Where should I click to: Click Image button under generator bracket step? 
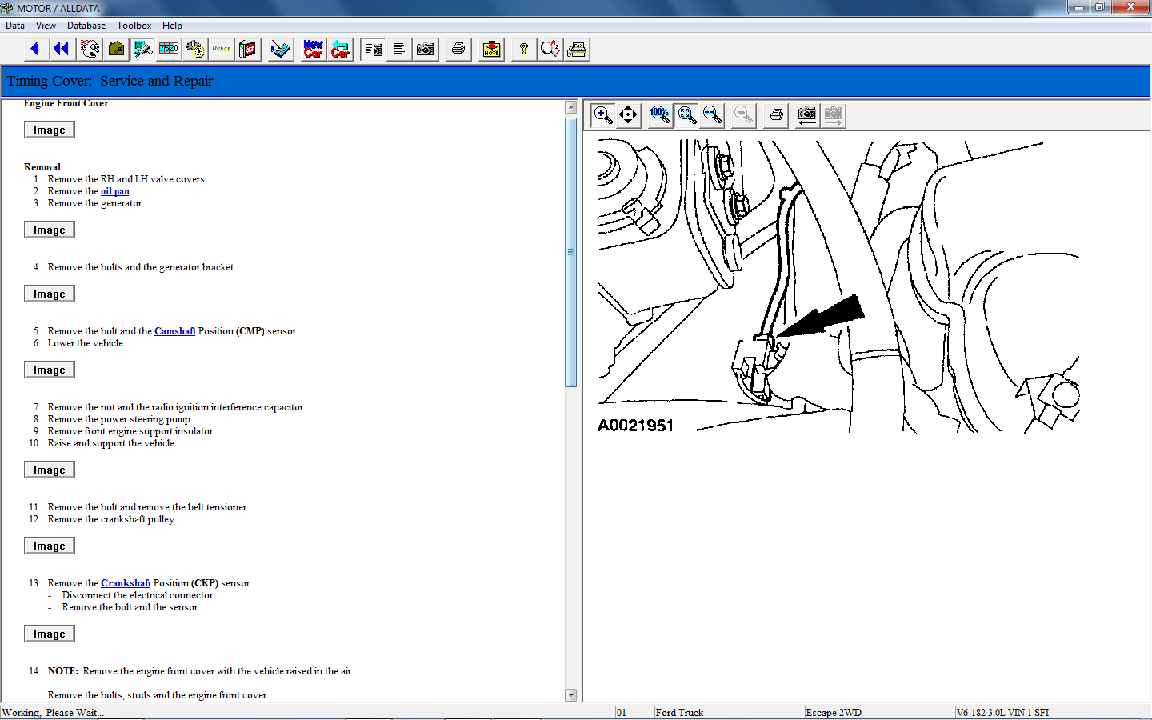tap(50, 294)
